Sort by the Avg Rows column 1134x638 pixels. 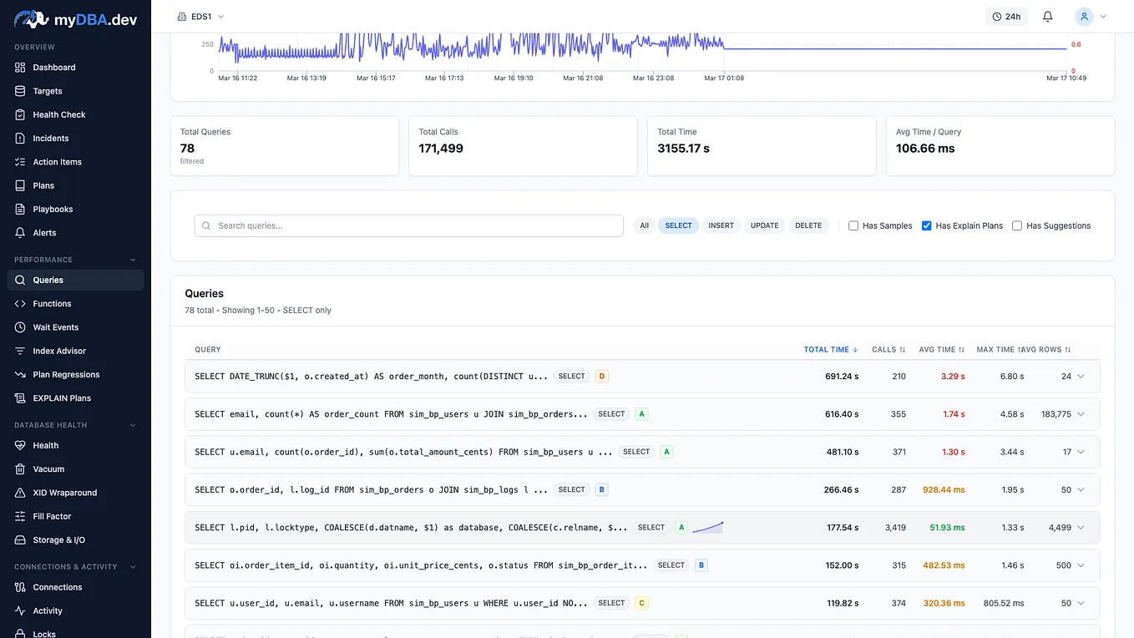[1047, 350]
